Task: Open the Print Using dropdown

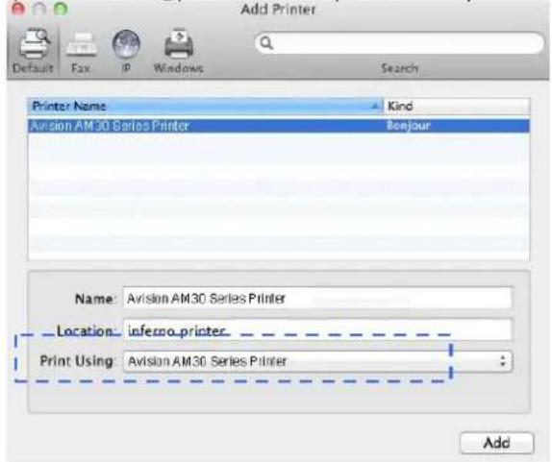Action: pos(318,361)
